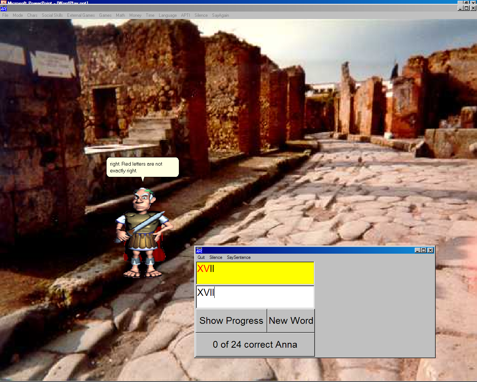Open the Math menu

[120, 15]
